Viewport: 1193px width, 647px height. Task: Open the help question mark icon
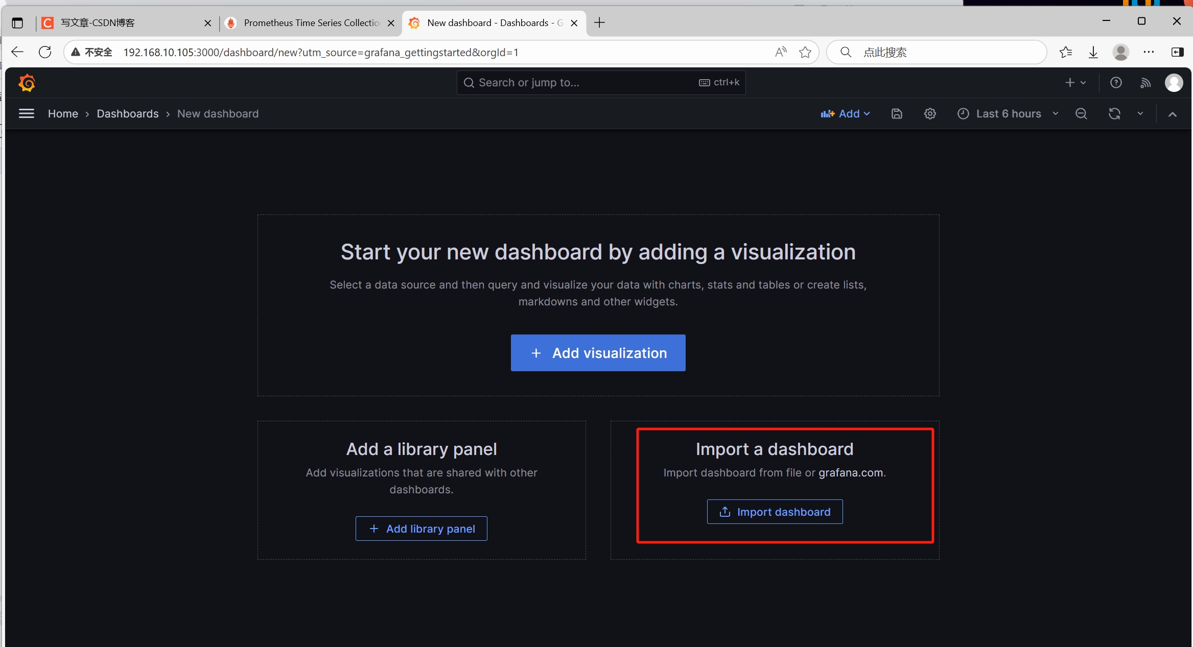(x=1116, y=83)
